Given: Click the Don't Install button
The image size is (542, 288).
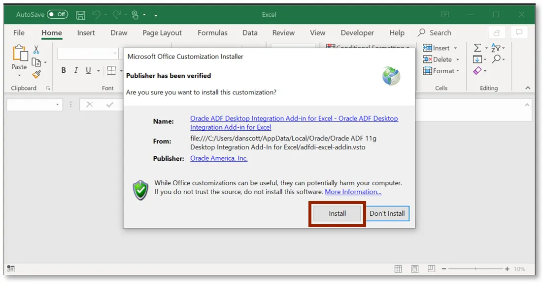Looking at the screenshot, I should coord(387,213).
